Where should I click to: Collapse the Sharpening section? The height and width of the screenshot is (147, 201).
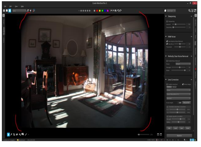point(166,16)
